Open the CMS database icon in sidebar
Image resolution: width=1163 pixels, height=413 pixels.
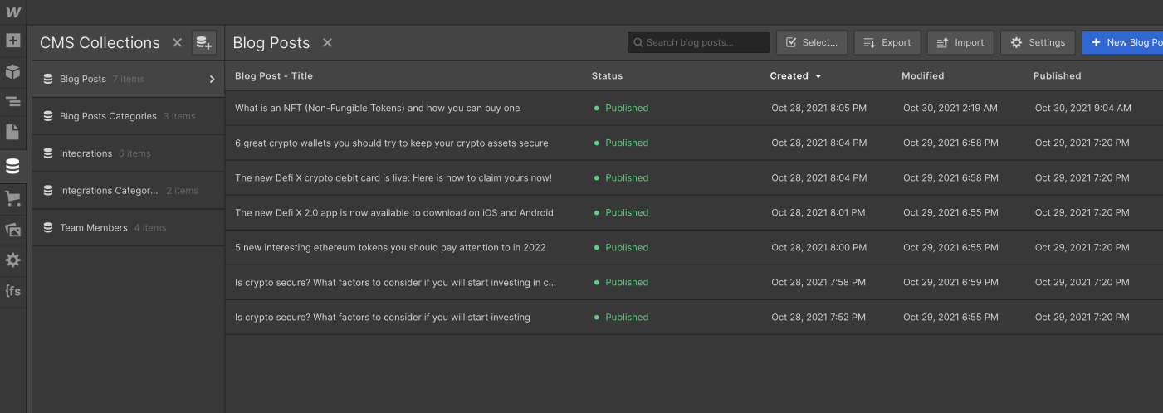pyautogui.click(x=12, y=167)
